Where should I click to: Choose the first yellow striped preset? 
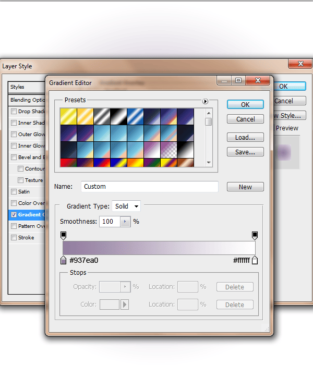68,116
